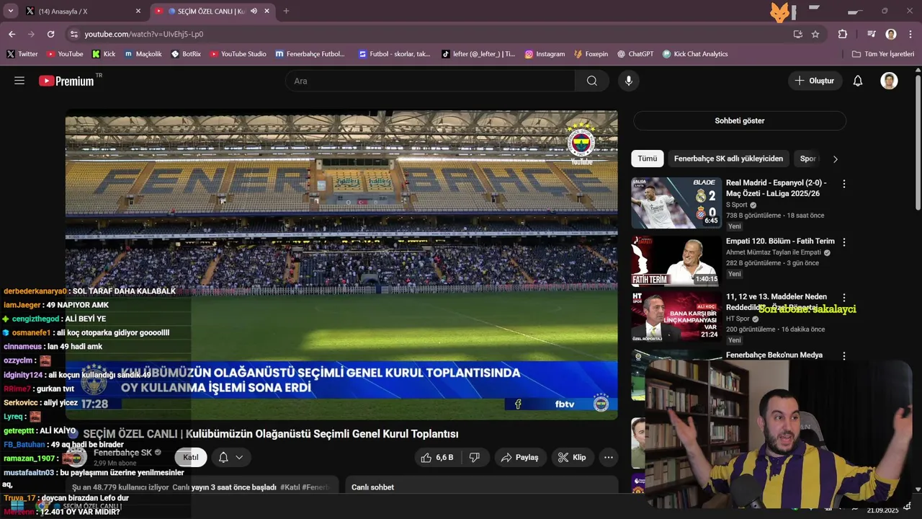922x519 pixels.
Task: Click the Oluştur create button
Action: pos(815,81)
